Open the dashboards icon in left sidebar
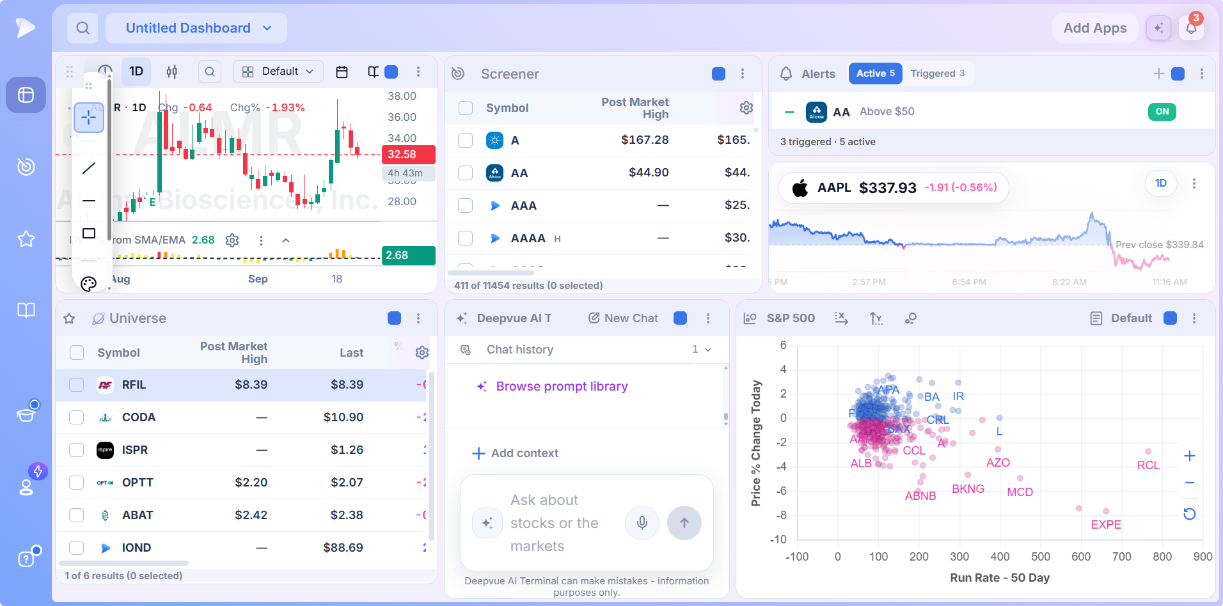 pos(26,95)
